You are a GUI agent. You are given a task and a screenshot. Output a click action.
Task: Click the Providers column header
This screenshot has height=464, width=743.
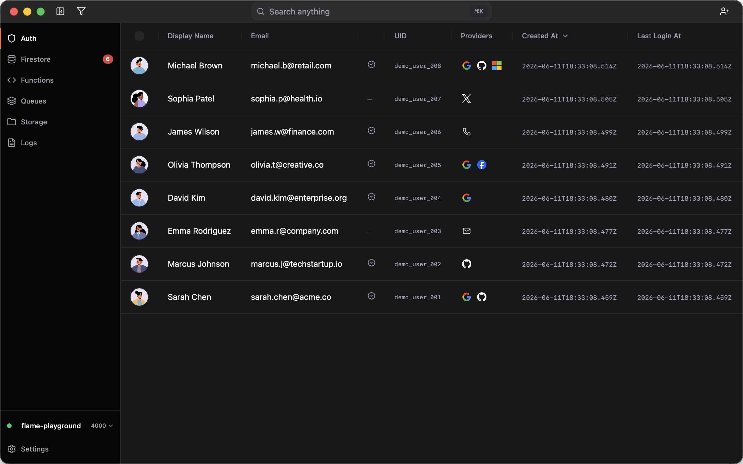point(476,36)
